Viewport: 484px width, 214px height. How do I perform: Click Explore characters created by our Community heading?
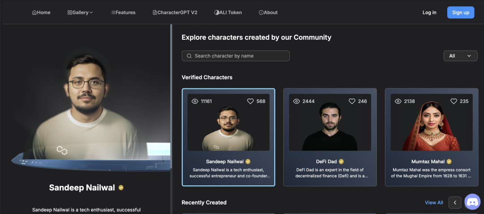256,38
